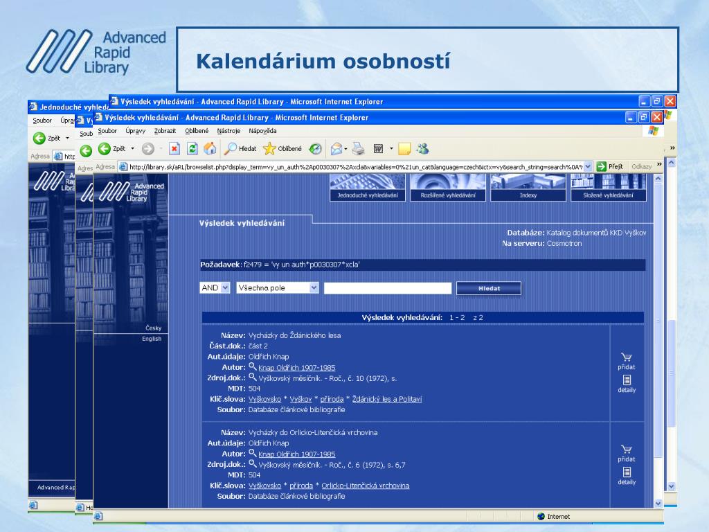Switch language to English
This screenshot has height=532, width=709.
(152, 338)
